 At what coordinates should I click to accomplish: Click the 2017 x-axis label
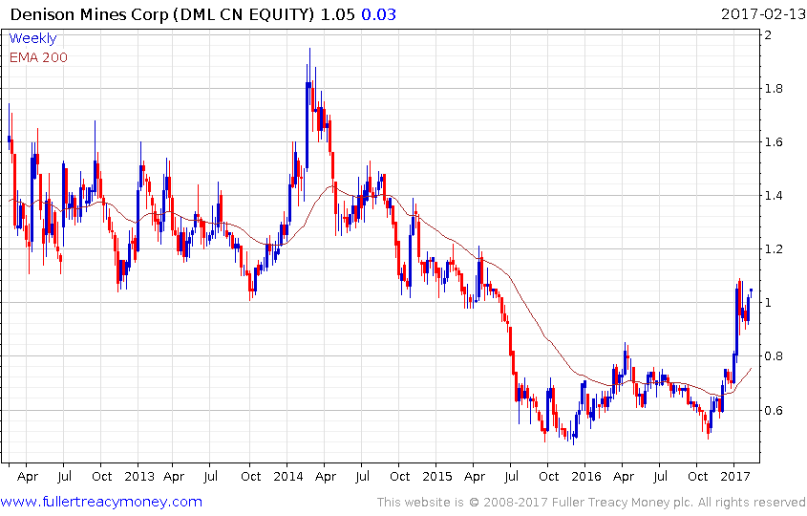click(735, 477)
